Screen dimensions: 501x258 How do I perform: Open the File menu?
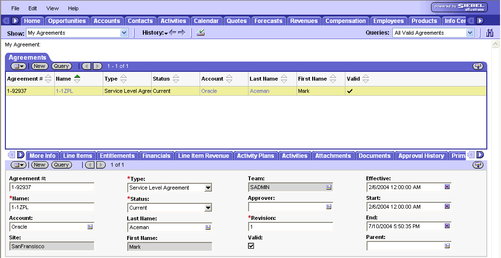click(15, 8)
